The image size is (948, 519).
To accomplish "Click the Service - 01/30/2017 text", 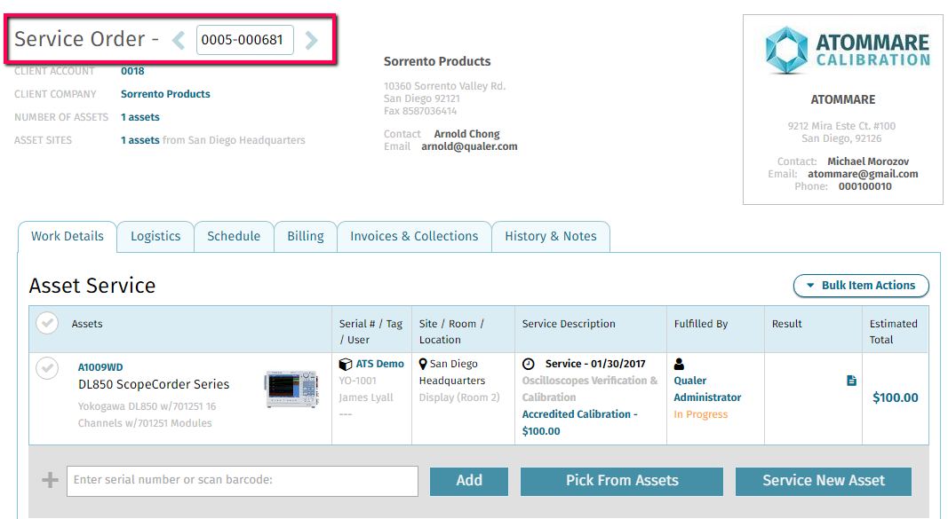I will (x=595, y=364).
